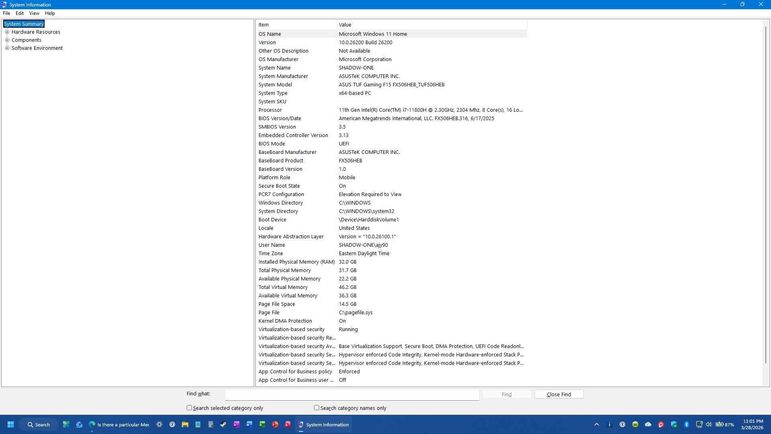The image size is (771, 434).
Task: Click the Value column header
Action: (432, 25)
